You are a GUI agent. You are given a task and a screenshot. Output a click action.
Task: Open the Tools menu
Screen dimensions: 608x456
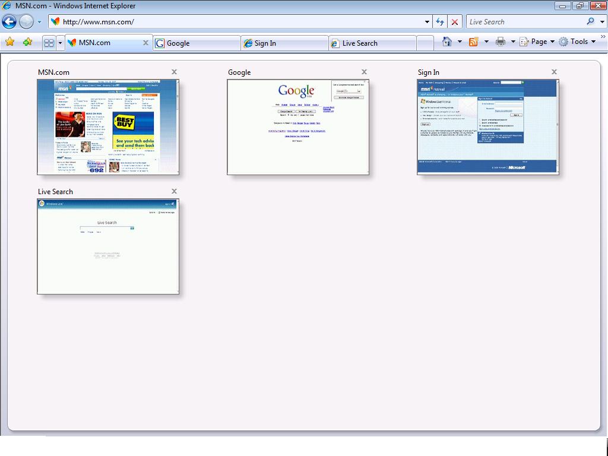tap(577, 42)
